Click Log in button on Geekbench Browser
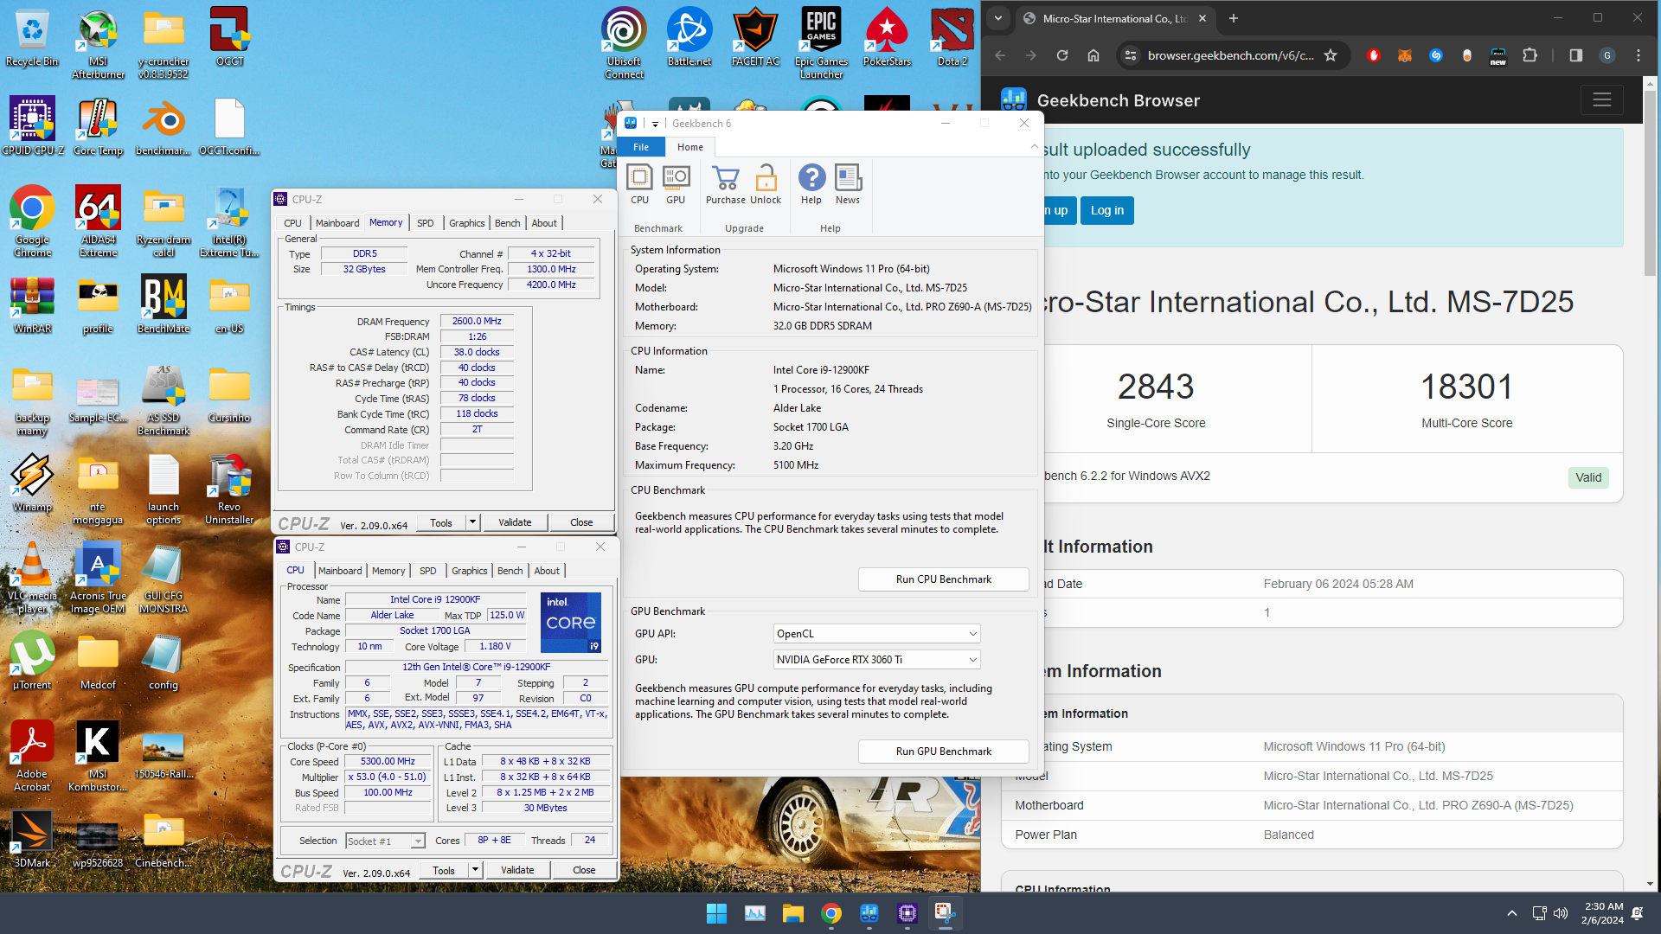 1106,210
